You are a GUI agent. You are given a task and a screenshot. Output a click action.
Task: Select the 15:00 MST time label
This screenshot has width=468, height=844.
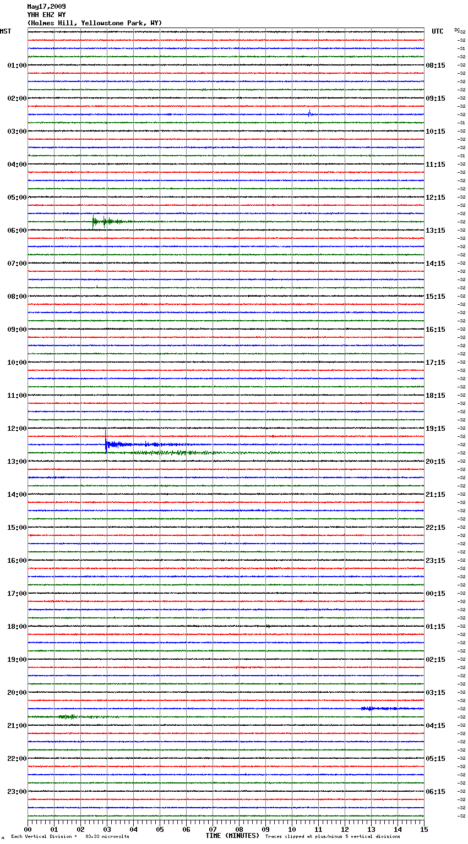[x=17, y=528]
